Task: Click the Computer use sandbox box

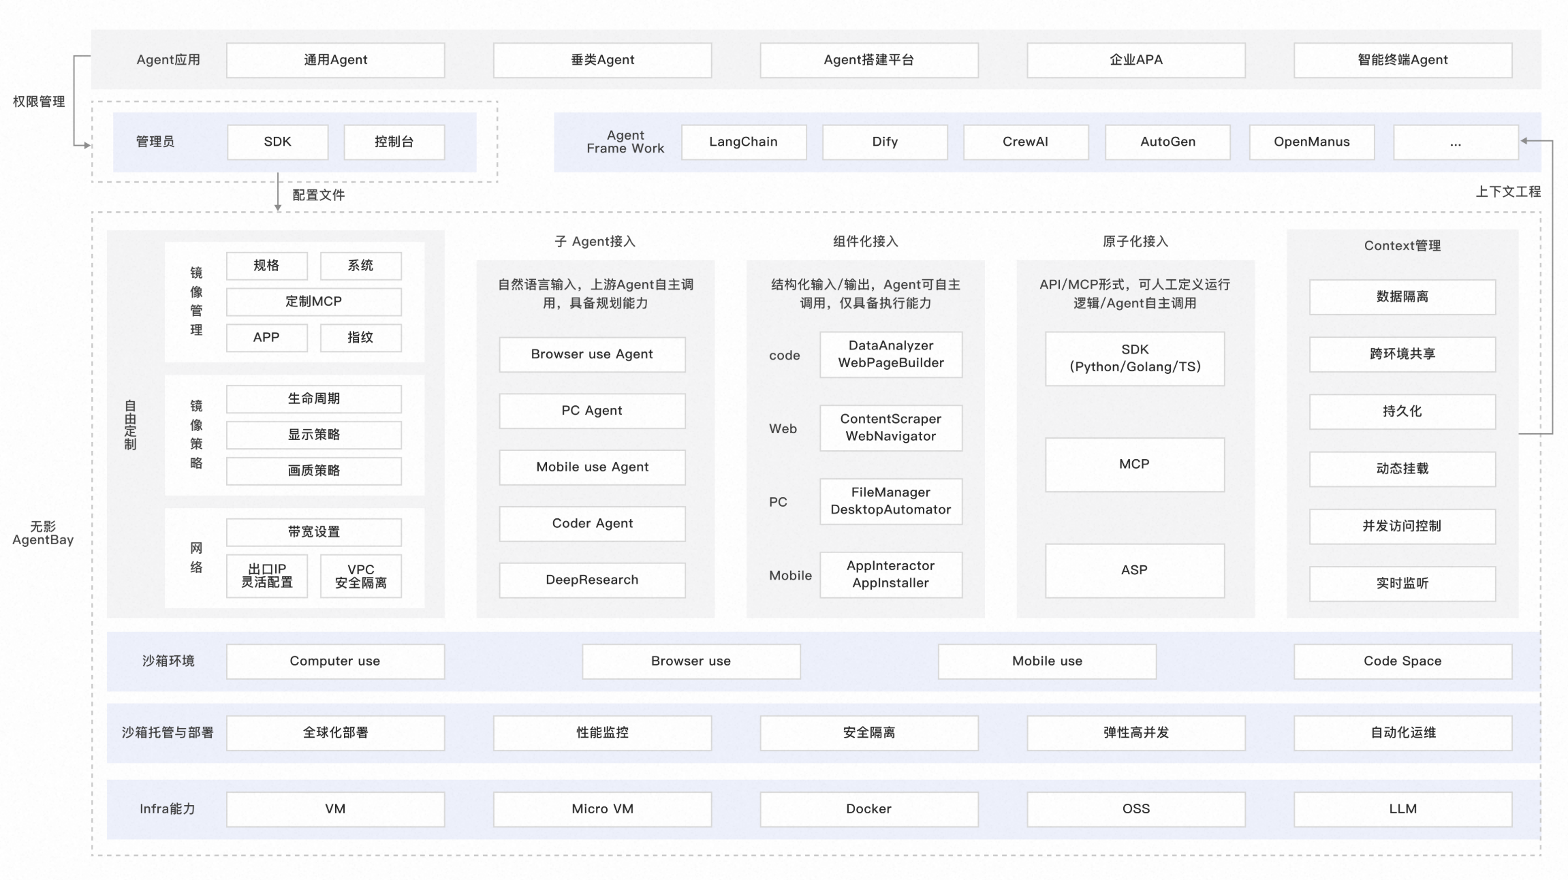Action: (334, 661)
